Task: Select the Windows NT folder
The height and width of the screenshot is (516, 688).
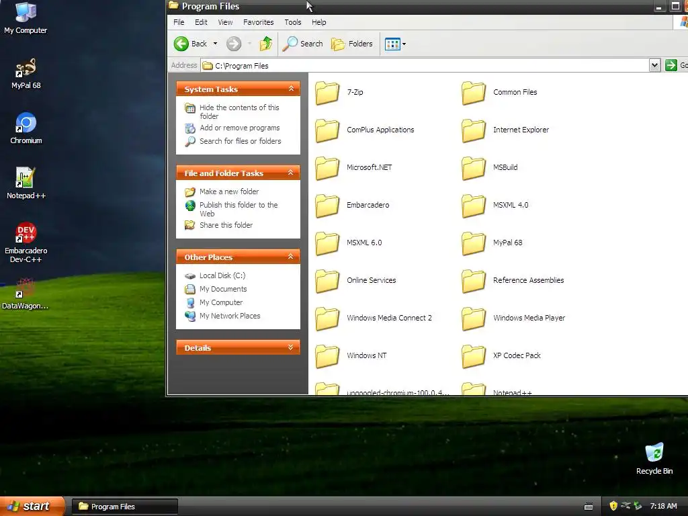Action: (x=351, y=356)
